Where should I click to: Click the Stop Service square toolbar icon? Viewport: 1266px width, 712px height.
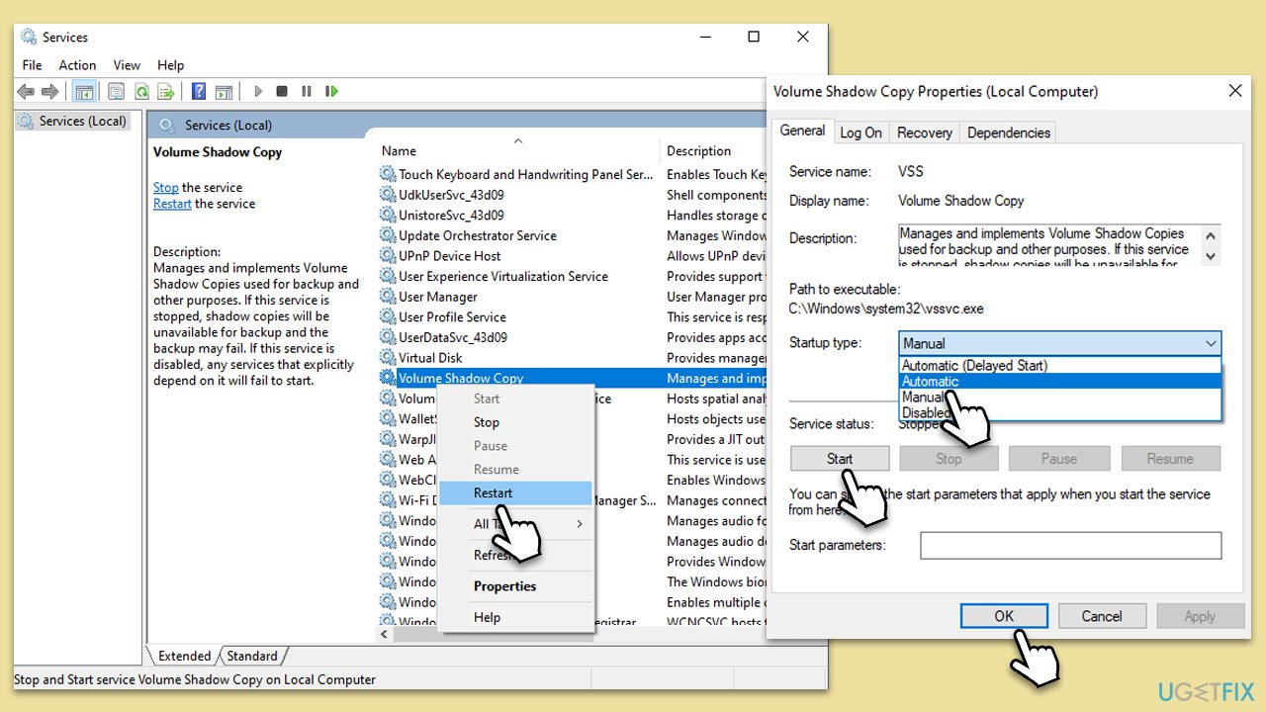click(282, 91)
